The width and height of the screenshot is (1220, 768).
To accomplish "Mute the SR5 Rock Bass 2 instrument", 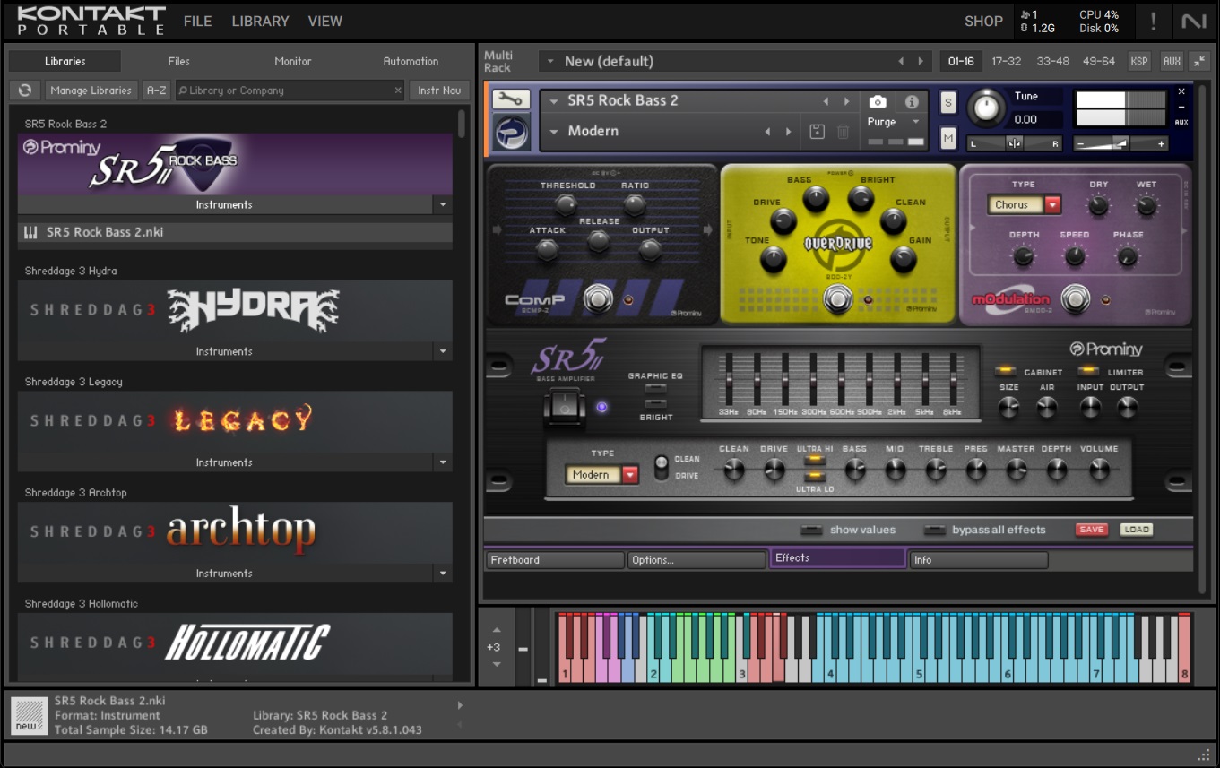I will pyautogui.click(x=948, y=138).
